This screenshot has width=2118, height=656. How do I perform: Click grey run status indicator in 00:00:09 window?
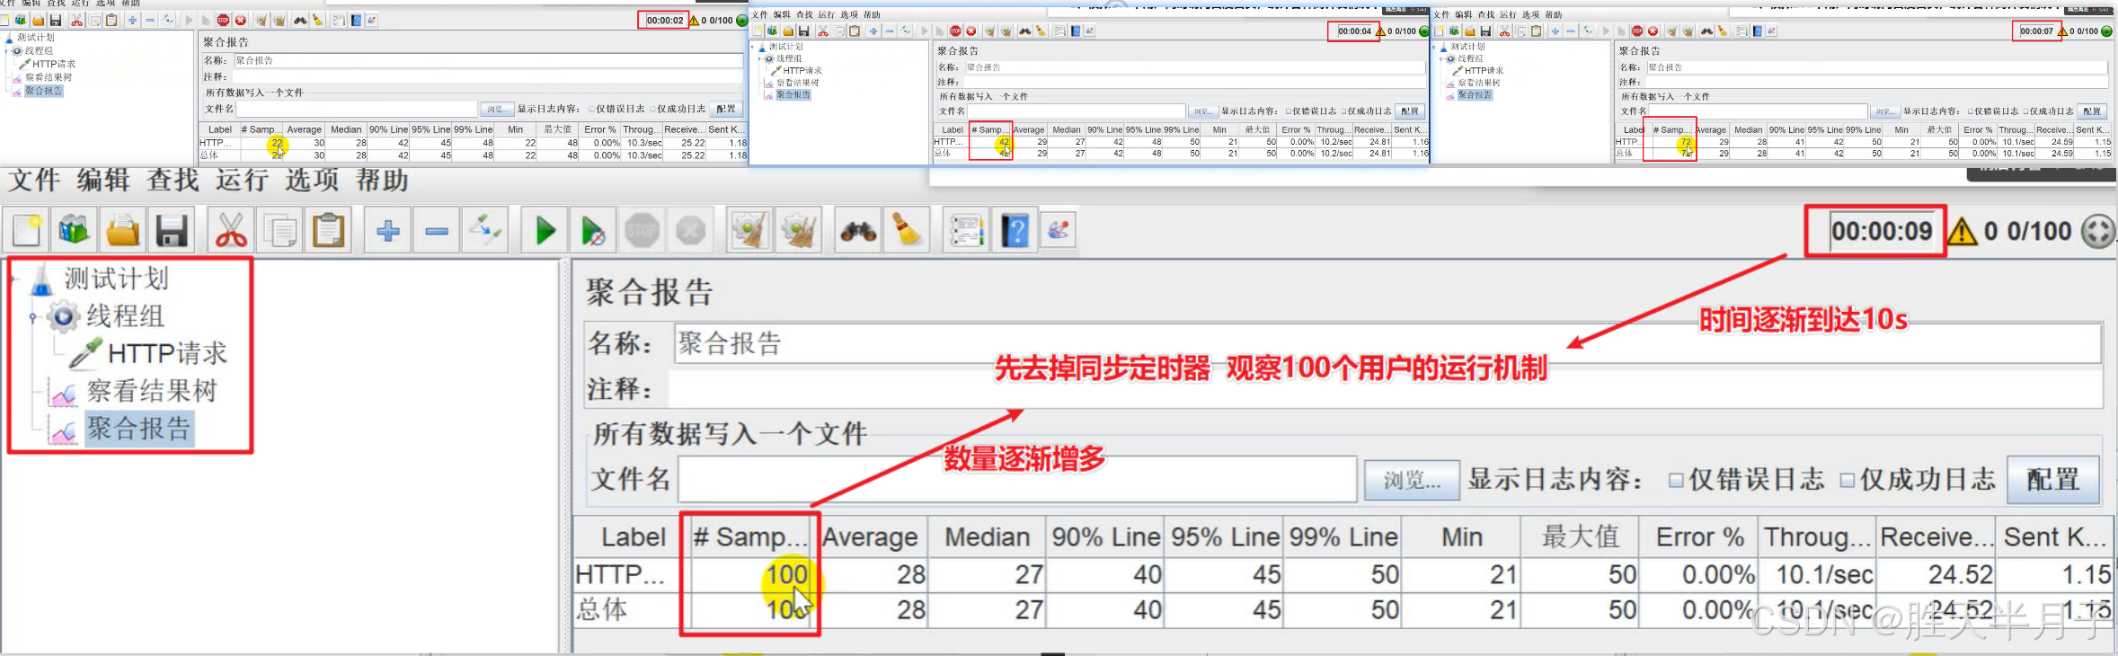tap(2097, 231)
